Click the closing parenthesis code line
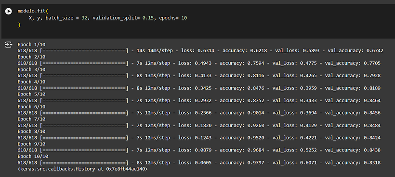 (x=19, y=25)
